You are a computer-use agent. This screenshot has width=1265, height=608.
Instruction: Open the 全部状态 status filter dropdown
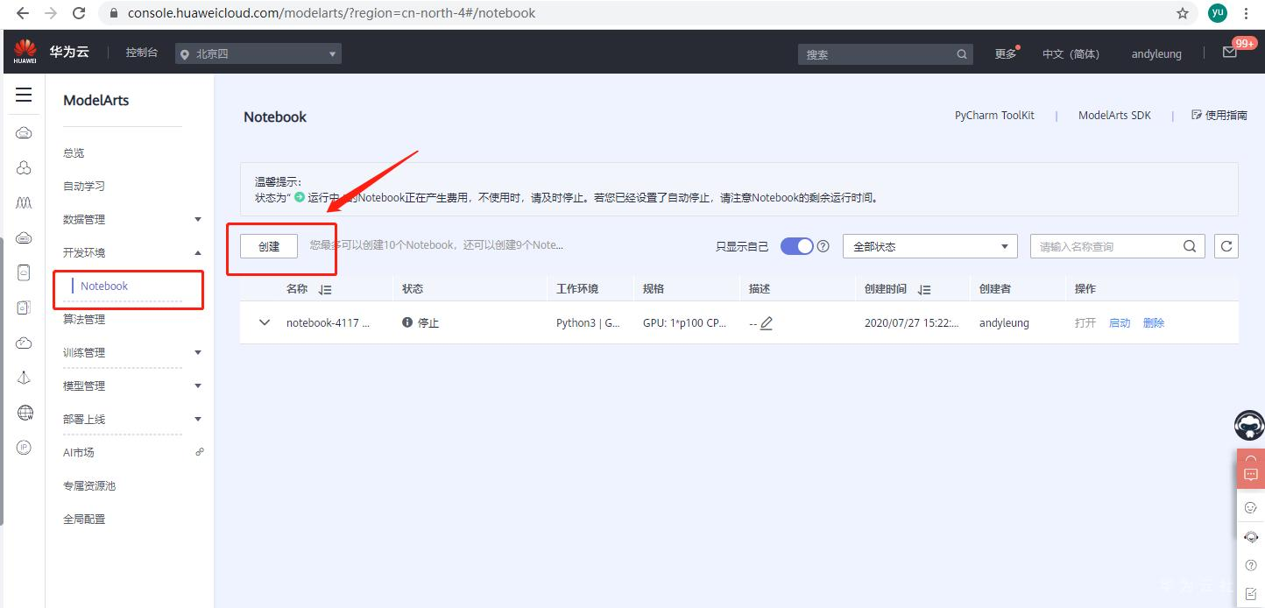point(930,246)
